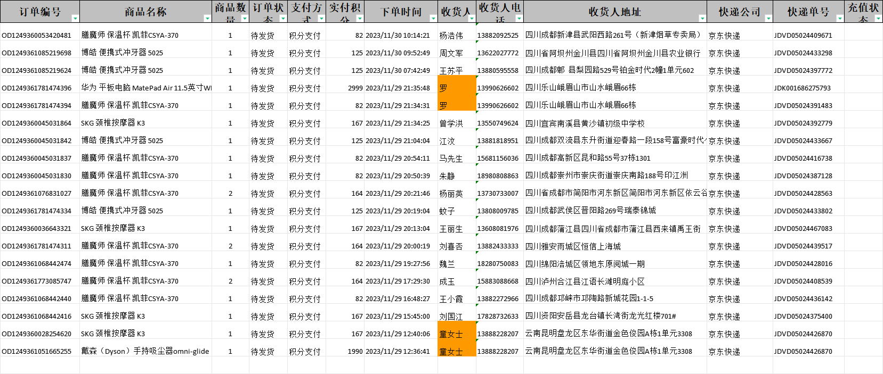Open the 收货人电话 filter dropdown
The height and width of the screenshot is (374, 883).
tap(520, 19)
